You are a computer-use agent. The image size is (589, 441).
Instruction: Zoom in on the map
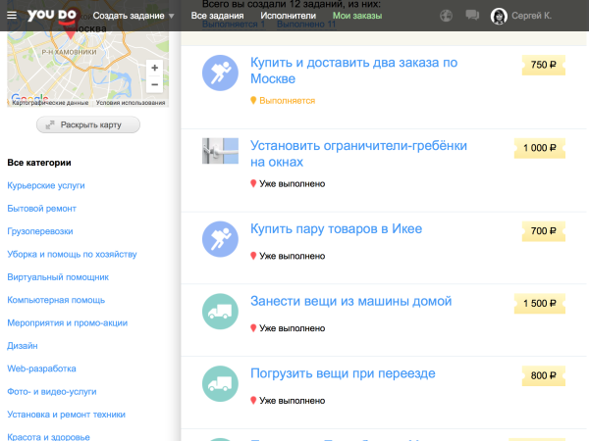point(154,69)
